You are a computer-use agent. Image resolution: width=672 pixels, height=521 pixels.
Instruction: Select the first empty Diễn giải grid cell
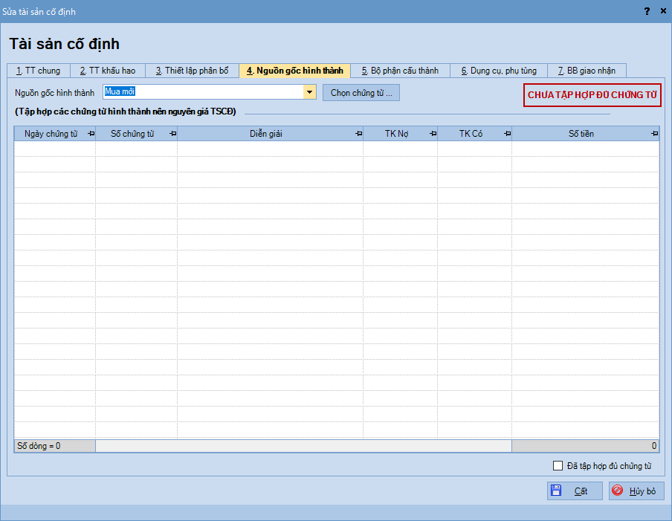pos(270,149)
